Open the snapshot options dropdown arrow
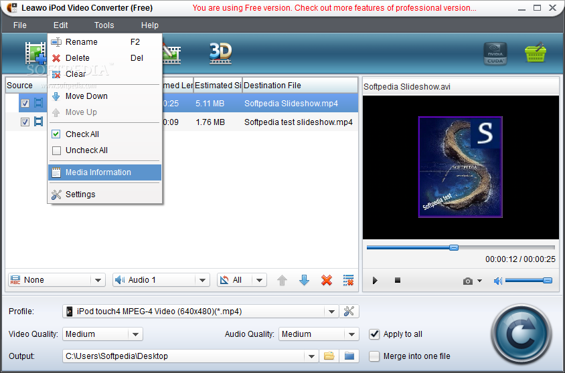 [479, 281]
